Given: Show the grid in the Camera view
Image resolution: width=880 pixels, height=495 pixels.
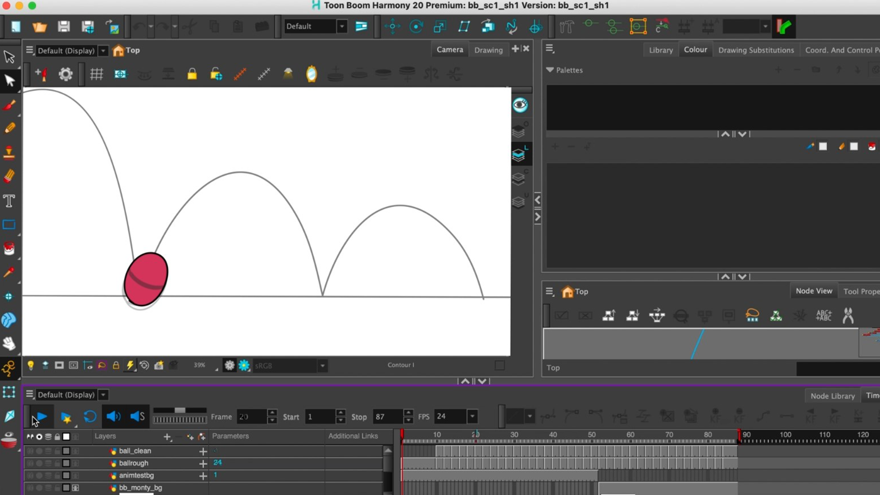Looking at the screenshot, I should [x=97, y=74].
